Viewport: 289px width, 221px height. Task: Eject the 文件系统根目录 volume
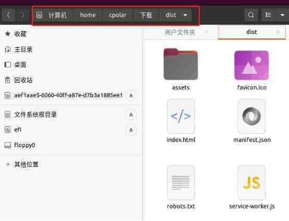[131, 114]
